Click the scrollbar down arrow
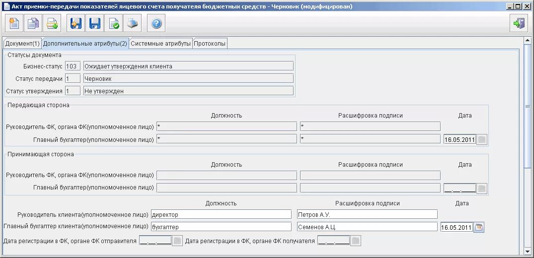 click(x=528, y=252)
